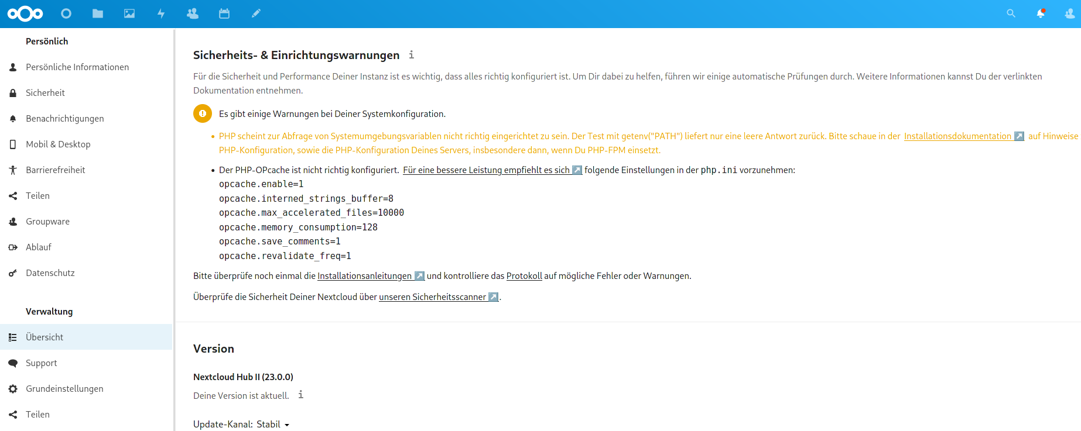This screenshot has height=431, width=1081.
Task: Open the Update-Kanal Stabil dropdown
Action: point(273,425)
